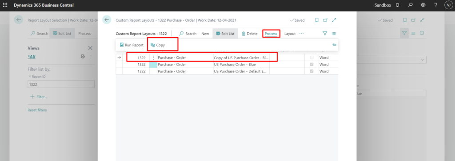Image resolution: width=455 pixels, height=161 pixels.
Task: Collapse Report Layout Selection page icon
Action: (x=422, y=20)
